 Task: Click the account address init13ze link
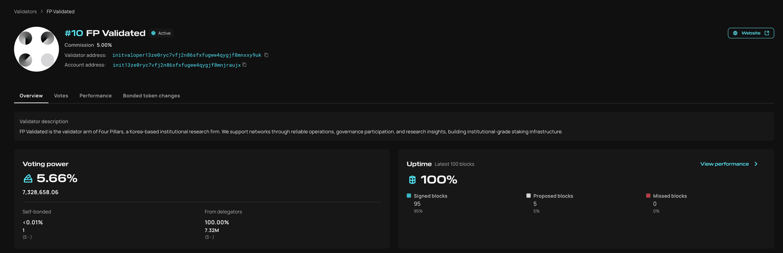[x=177, y=65]
